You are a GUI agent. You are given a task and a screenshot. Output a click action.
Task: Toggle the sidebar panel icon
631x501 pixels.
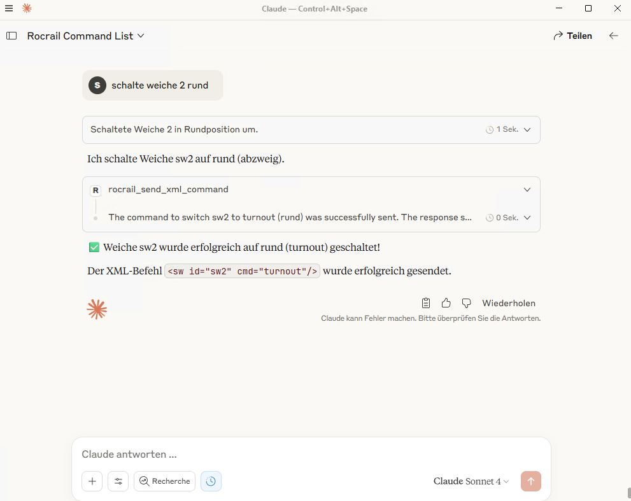pos(11,36)
